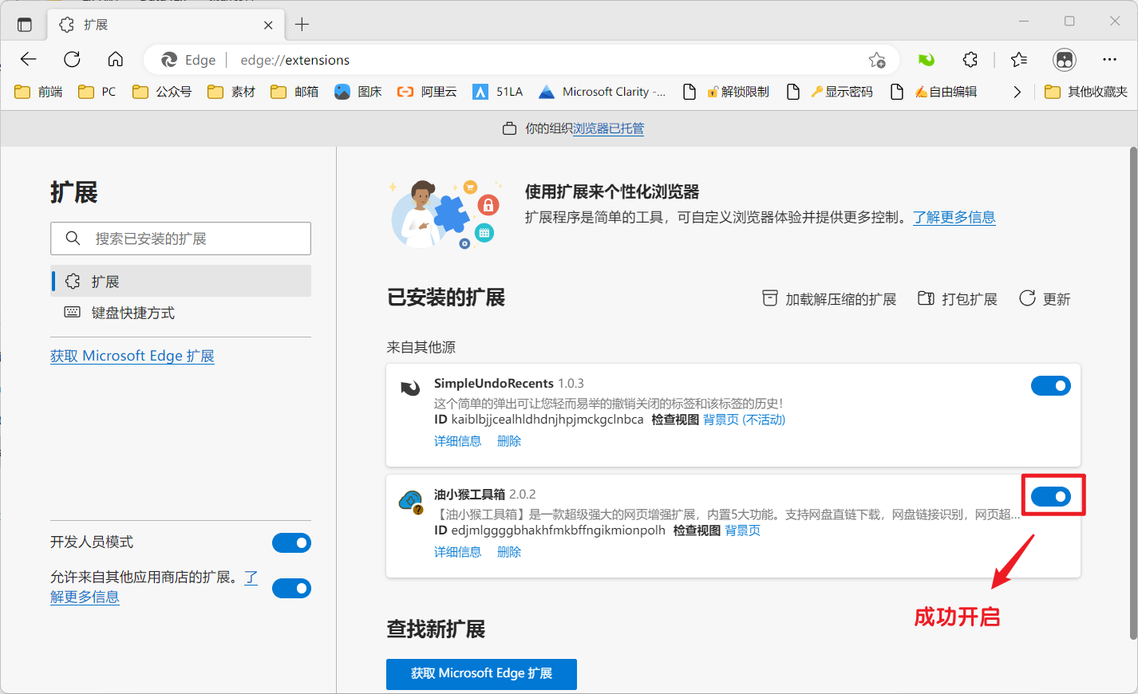Reload the page with the refresh icon
The width and height of the screenshot is (1138, 694).
pyautogui.click(x=72, y=59)
